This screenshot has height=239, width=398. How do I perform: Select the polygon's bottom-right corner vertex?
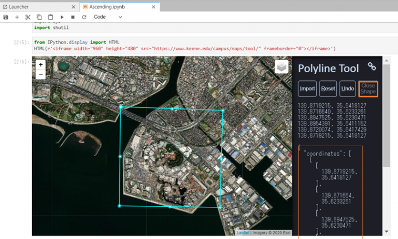click(220, 207)
